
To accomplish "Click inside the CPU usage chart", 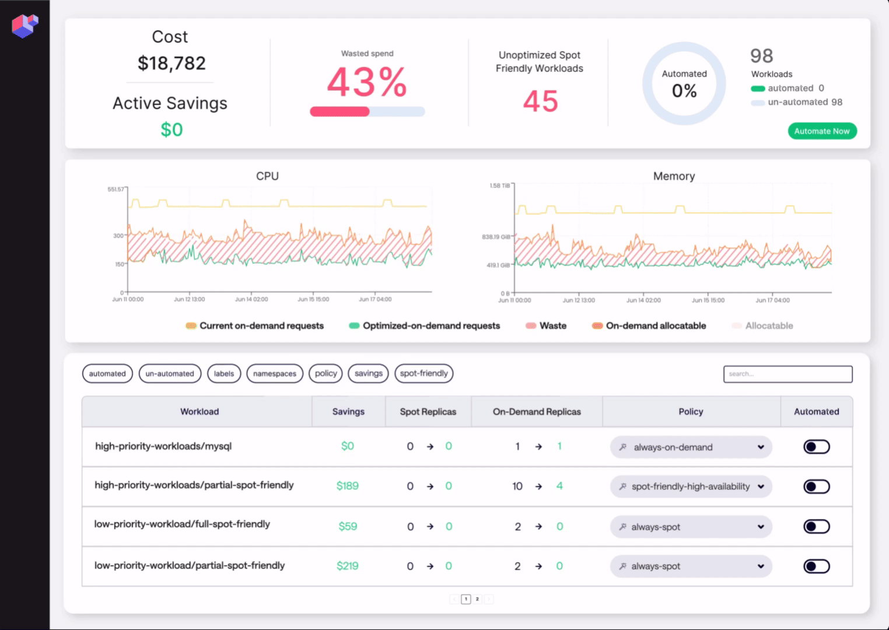I will click(279, 240).
